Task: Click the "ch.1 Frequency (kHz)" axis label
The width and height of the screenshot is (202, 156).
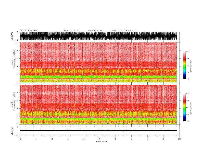Action: pyautogui.click(x=13, y=59)
